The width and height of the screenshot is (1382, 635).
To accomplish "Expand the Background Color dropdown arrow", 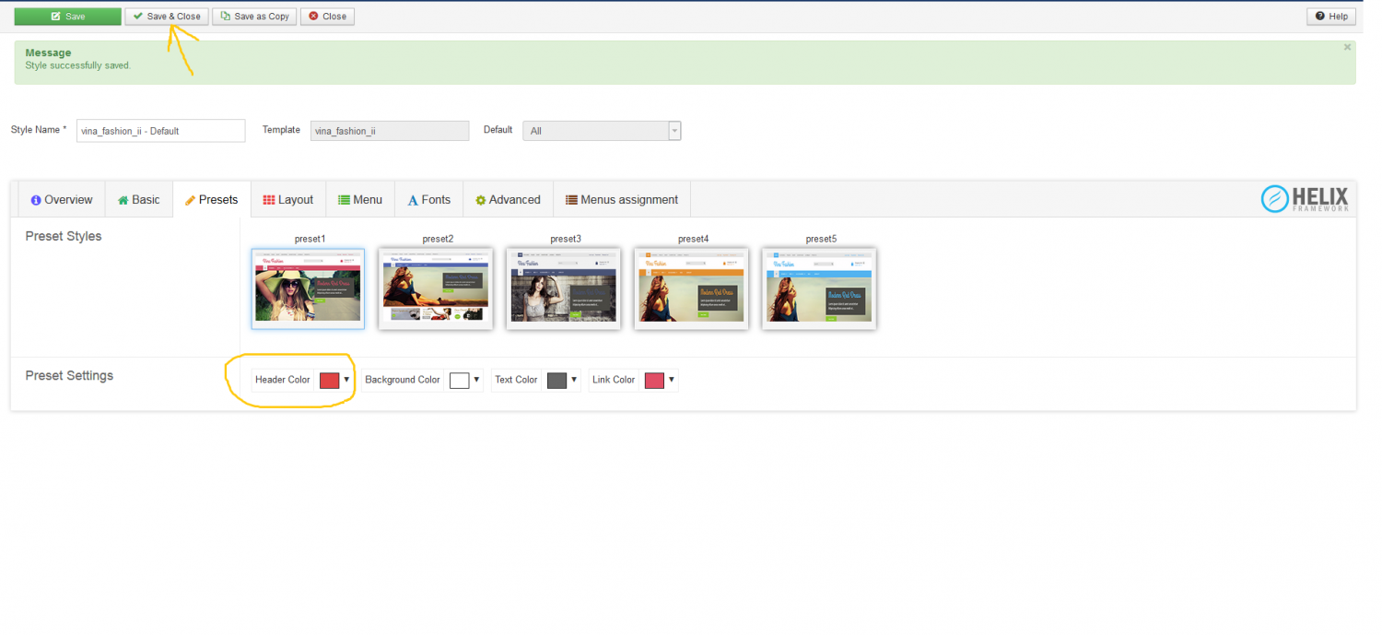I will [476, 380].
